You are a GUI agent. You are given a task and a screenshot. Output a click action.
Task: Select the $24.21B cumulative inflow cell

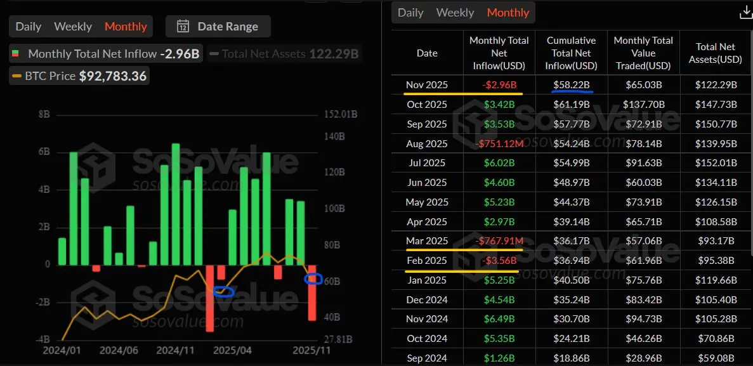click(572, 339)
